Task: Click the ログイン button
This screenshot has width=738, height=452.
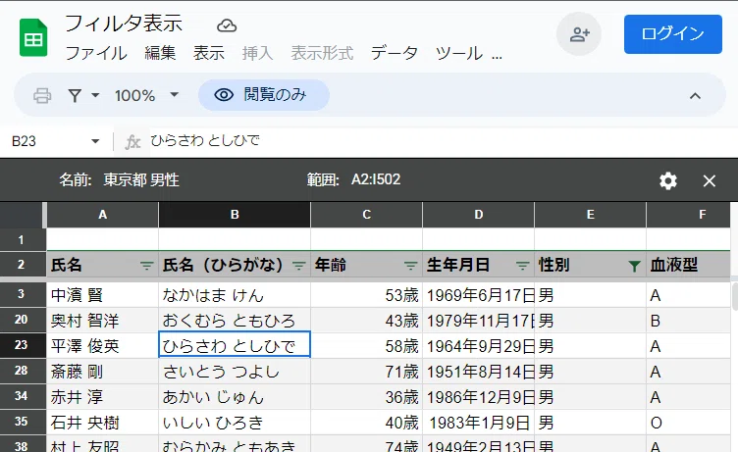Action: point(673,34)
